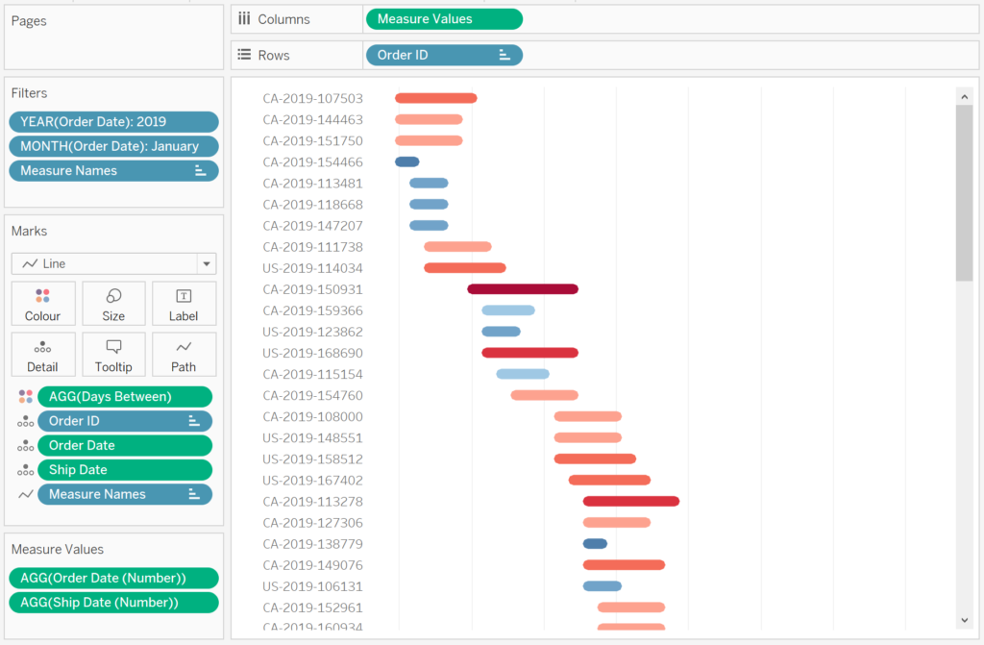Select the red bar for CA-2019-113278
The height and width of the screenshot is (645, 984).
click(631, 501)
